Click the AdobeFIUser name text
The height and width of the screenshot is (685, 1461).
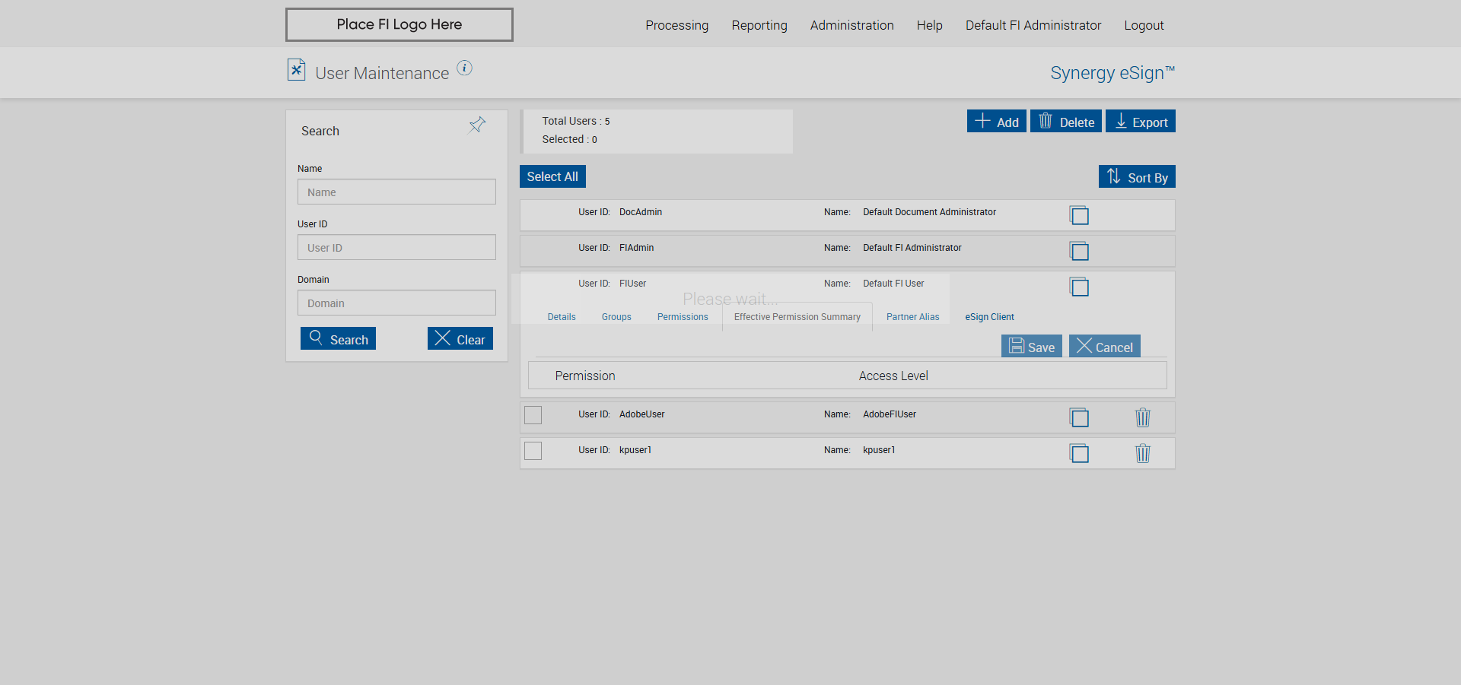(890, 414)
